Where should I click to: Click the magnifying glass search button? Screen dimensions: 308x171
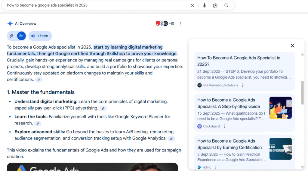point(226,5)
